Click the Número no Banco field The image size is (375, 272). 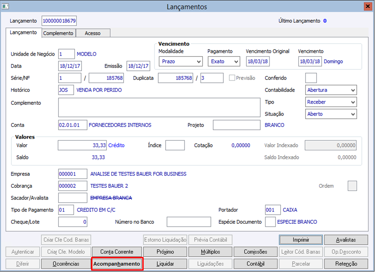tap(189, 222)
